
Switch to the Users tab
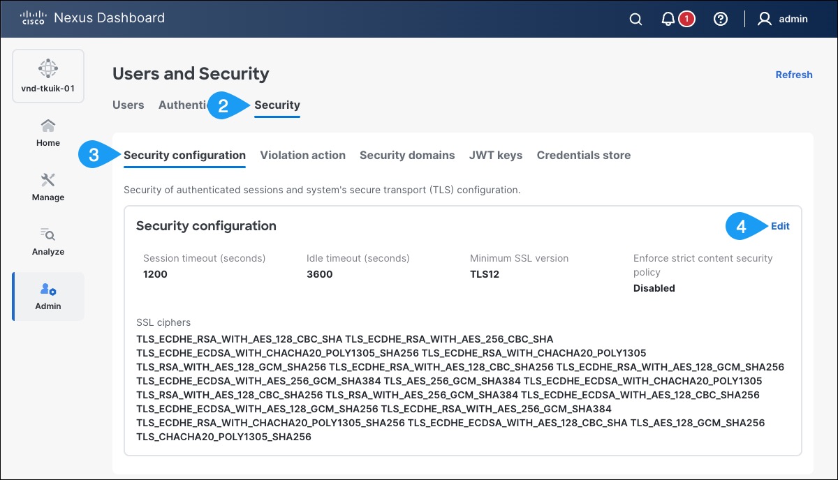click(x=128, y=105)
